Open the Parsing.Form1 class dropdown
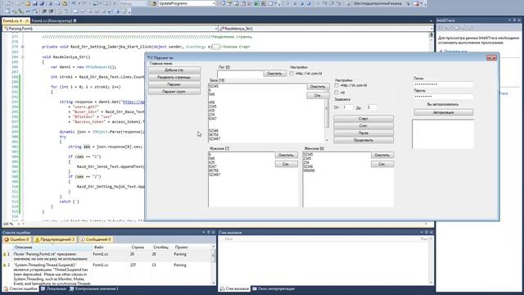Viewport: 524px width, 295px height. click(215, 29)
